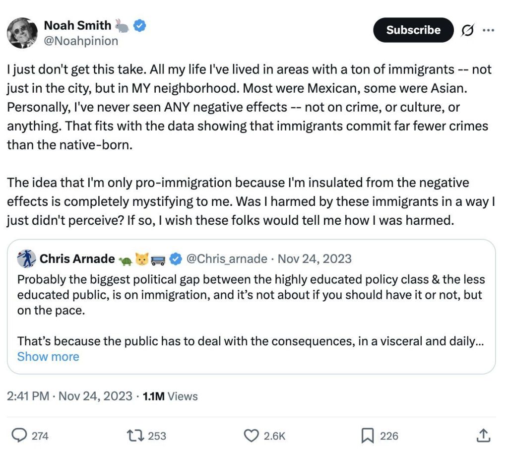Click Noah Smith's blue verified badge
This screenshot has height=453, width=508.
click(140, 25)
